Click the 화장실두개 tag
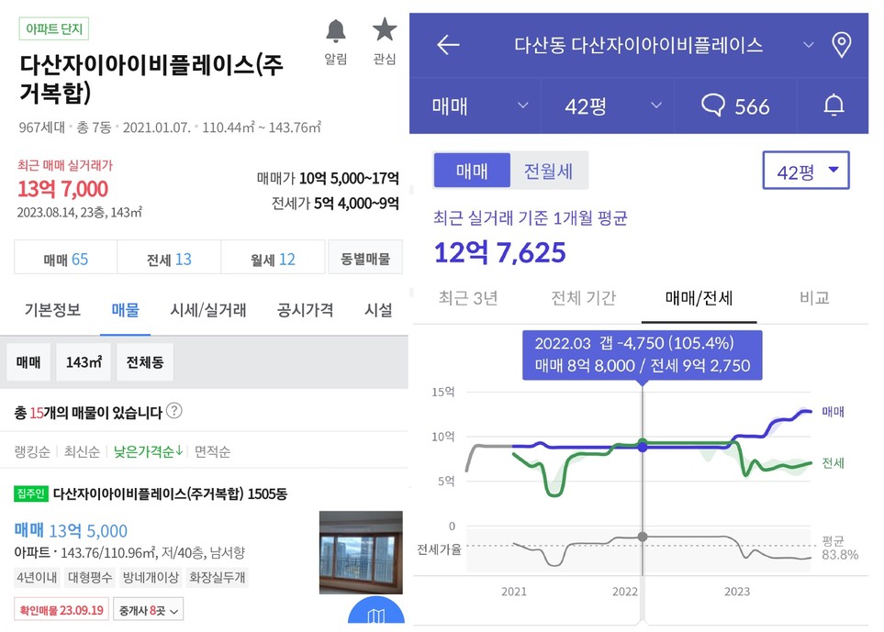Viewport: 884px width, 632px height. 217,577
